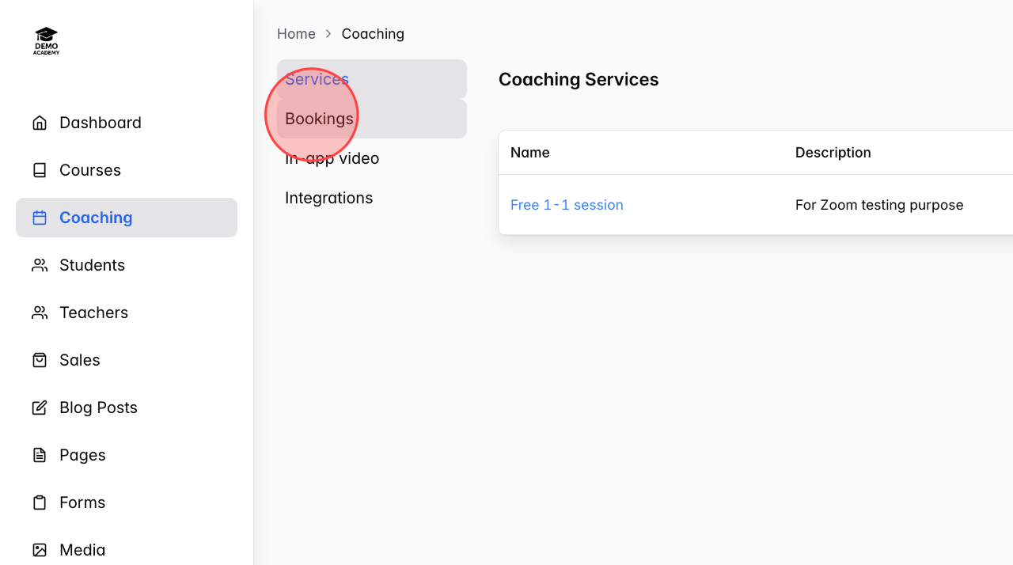Open Pages in the sidebar
The height and width of the screenshot is (565, 1013).
(x=127, y=455)
